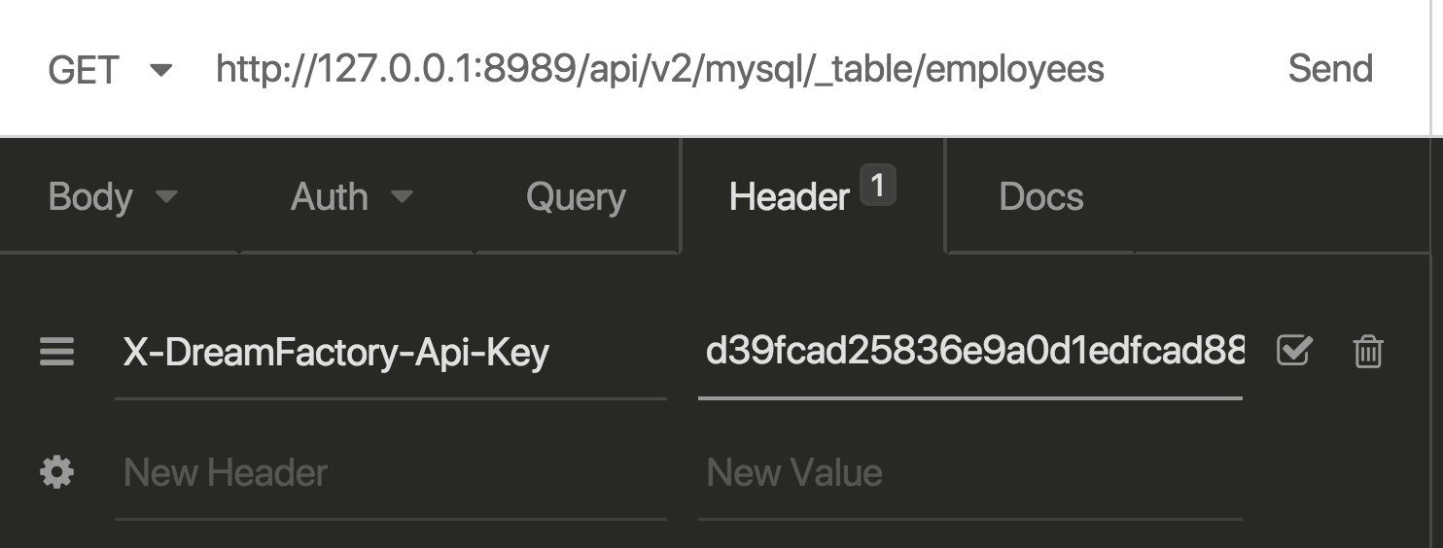The image size is (1443, 548).
Task: Click the gear icon next to New Header
Action: coord(56,473)
